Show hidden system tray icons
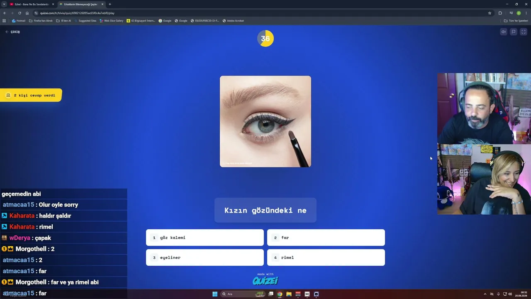The width and height of the screenshot is (531, 299). (x=485, y=294)
